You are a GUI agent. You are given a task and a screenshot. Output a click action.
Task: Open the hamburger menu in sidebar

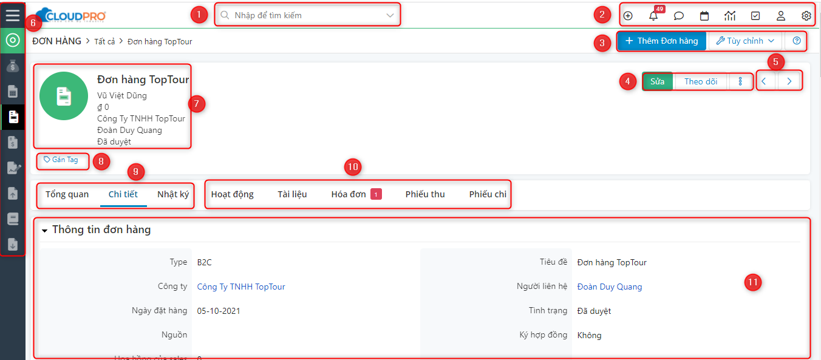[x=13, y=15]
